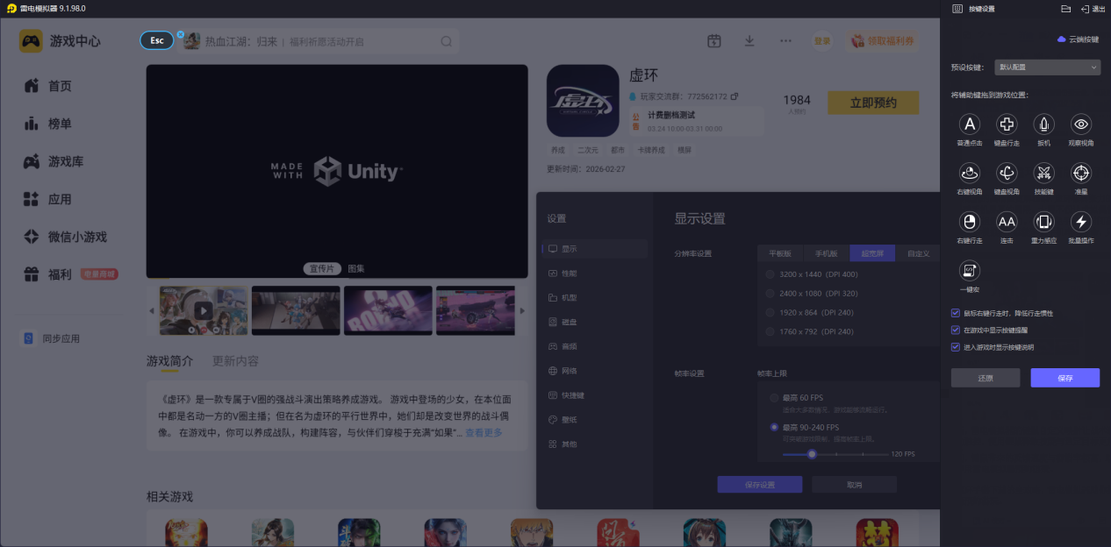Go to 首页 in left sidebar

[x=60, y=86]
